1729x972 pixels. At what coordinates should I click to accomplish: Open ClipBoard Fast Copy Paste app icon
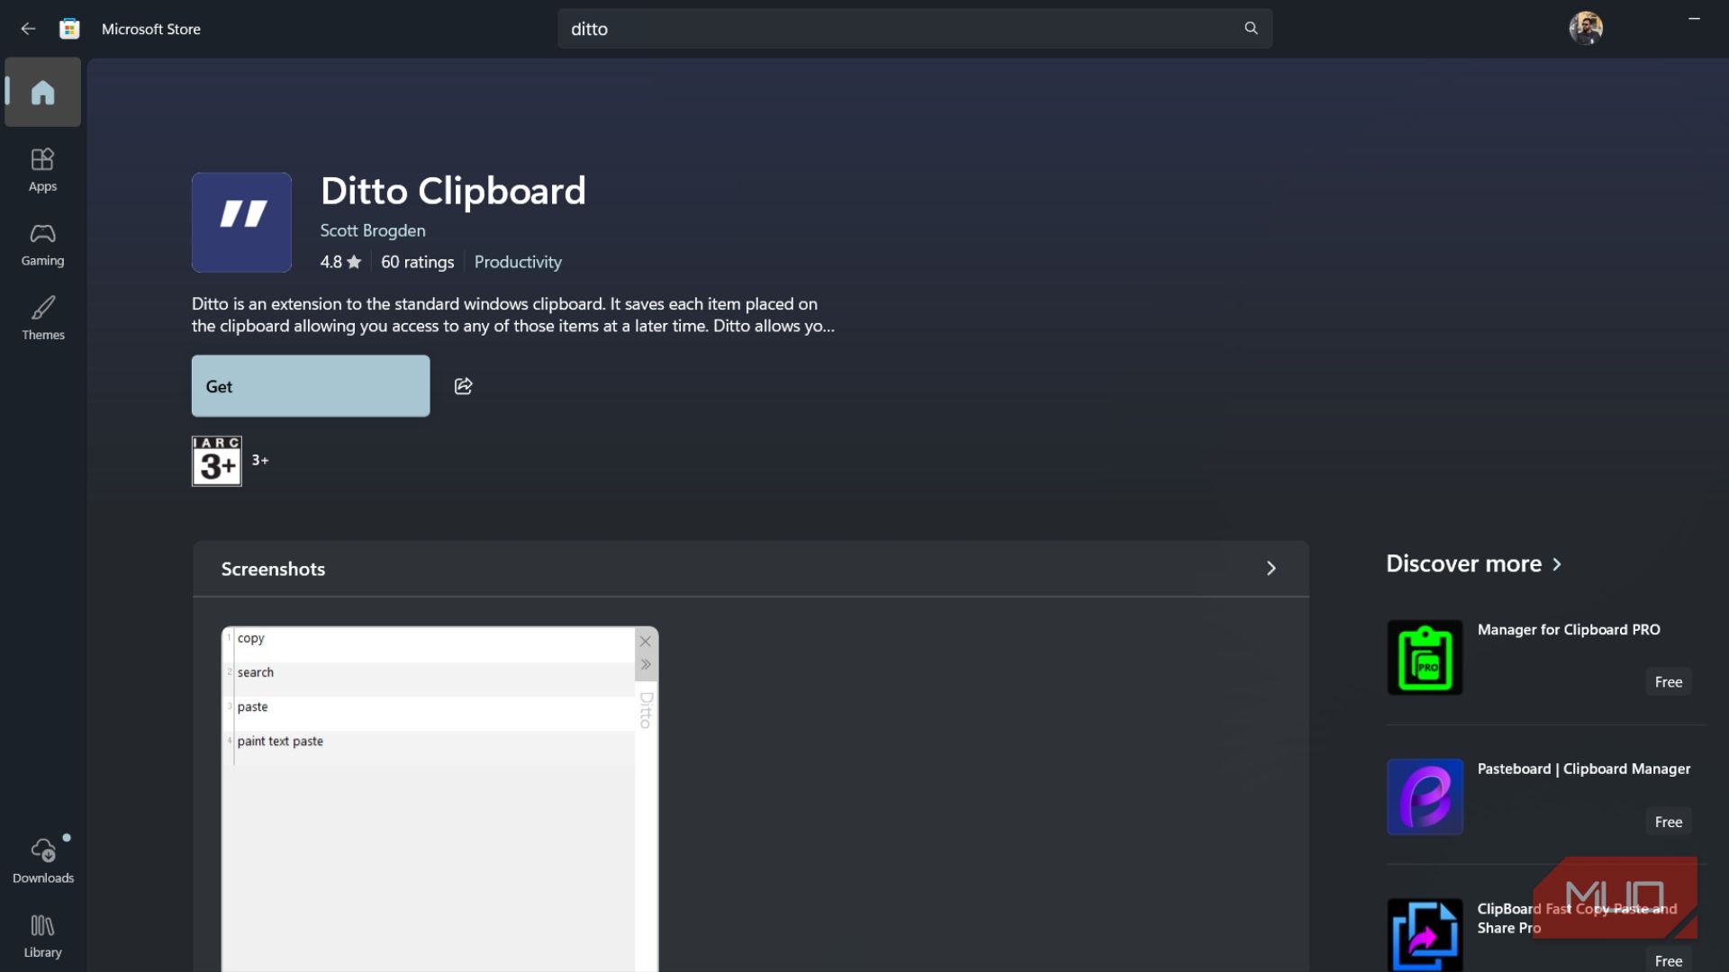click(1425, 934)
